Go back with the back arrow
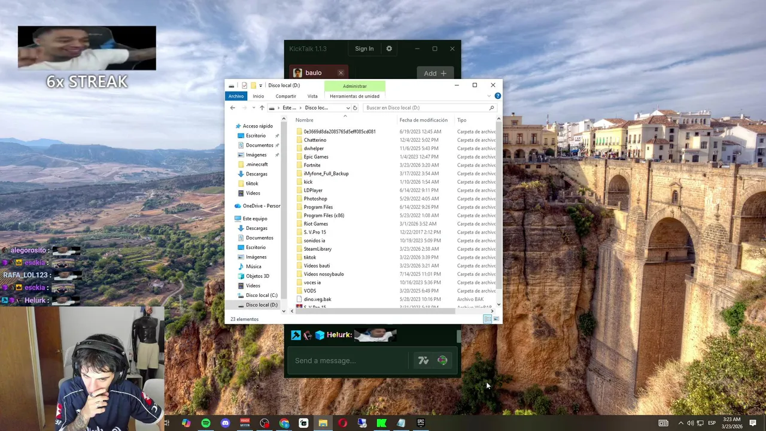766x431 pixels. click(x=233, y=108)
